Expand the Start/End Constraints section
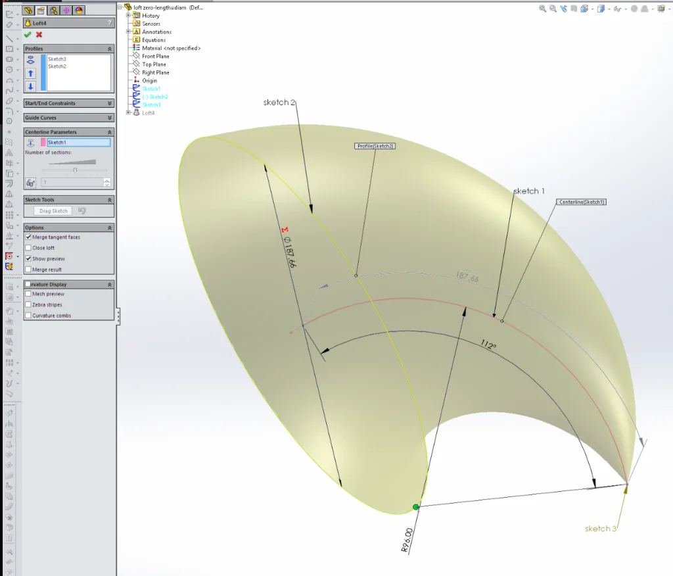673x576 pixels. click(110, 103)
